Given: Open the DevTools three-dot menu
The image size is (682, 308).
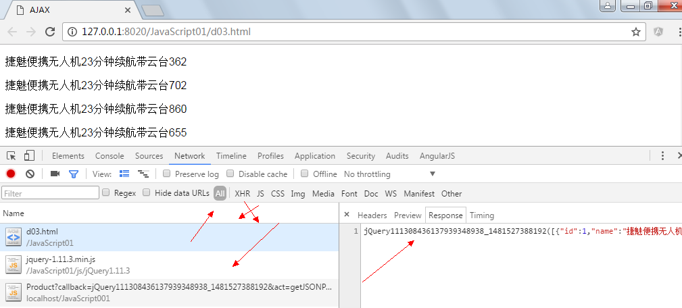Looking at the screenshot, I should tap(662, 155).
